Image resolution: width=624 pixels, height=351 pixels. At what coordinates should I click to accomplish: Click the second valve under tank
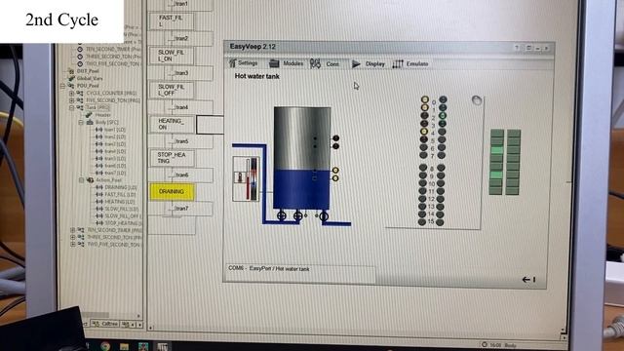click(x=297, y=215)
